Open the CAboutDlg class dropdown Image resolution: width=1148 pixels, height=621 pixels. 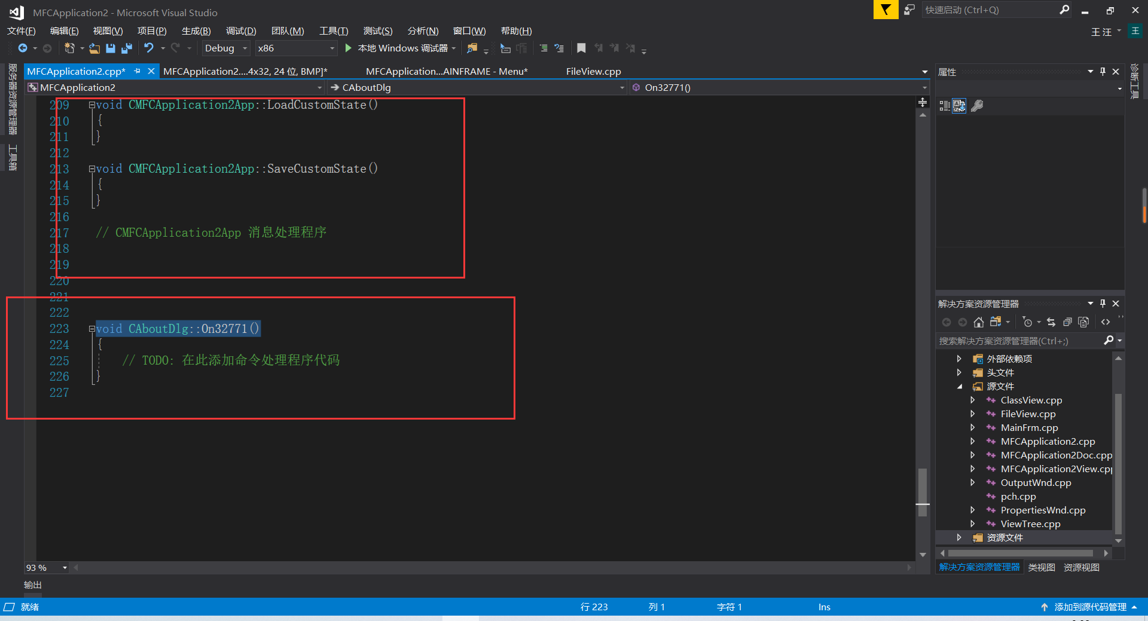478,88
